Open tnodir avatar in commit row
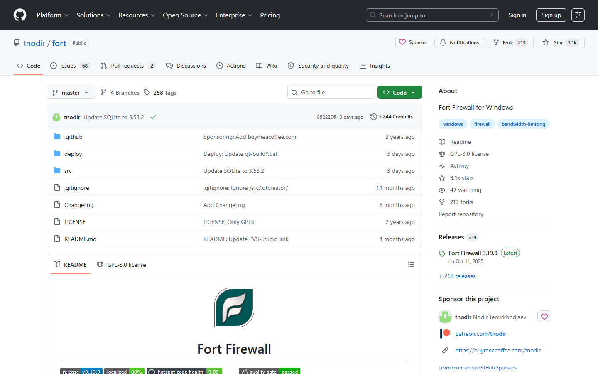This screenshot has width=598, height=374. [x=56, y=117]
